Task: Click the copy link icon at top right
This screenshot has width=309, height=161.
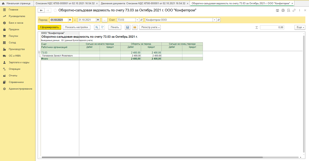Action: pos(294,10)
